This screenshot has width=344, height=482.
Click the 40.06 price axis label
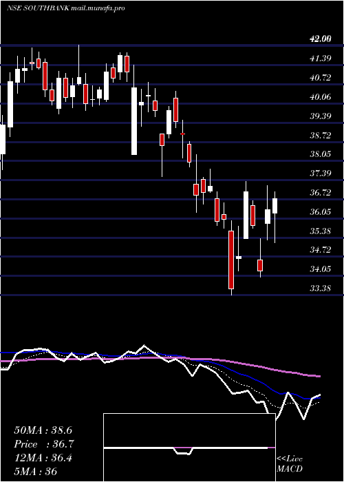coord(320,97)
